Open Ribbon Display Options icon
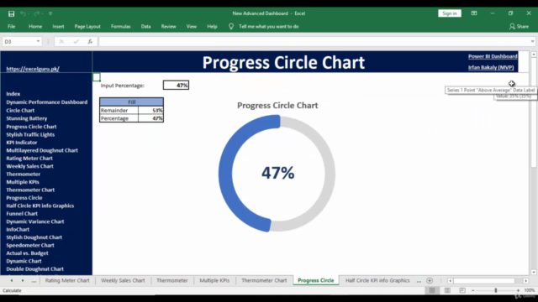Screen dimensions: 538x302 click(474, 13)
